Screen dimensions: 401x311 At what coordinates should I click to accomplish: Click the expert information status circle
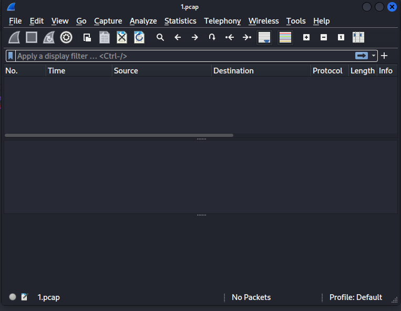[x=13, y=297]
